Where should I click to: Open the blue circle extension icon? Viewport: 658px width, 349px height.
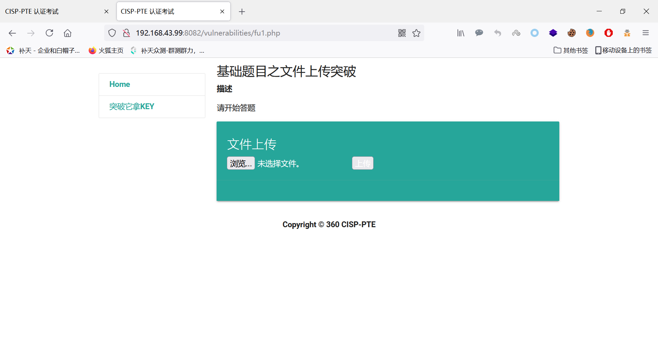point(535,33)
